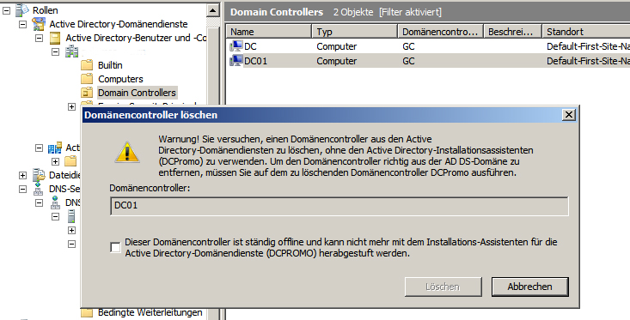The width and height of the screenshot is (630, 320).
Task: Click the DC computer icon in list
Action: tap(235, 46)
